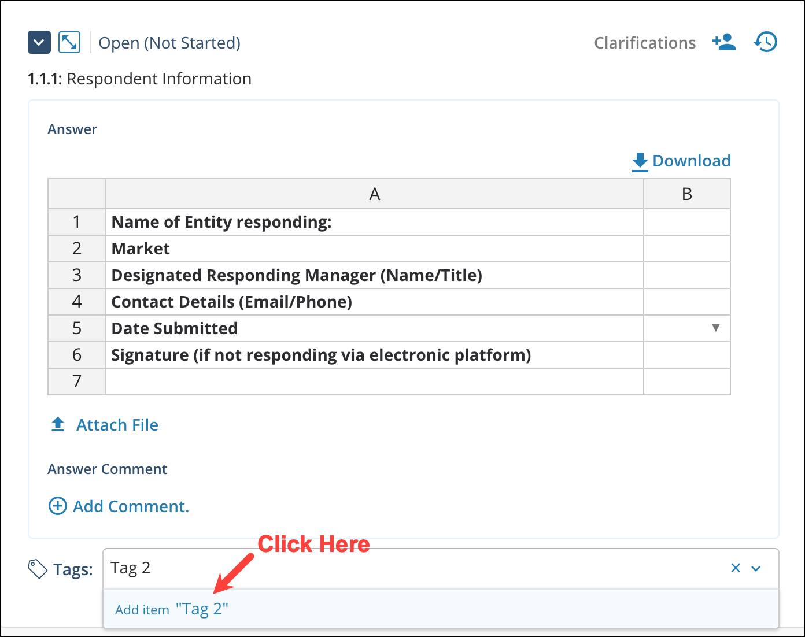Click the expand arrows icon at top left

pos(69,42)
